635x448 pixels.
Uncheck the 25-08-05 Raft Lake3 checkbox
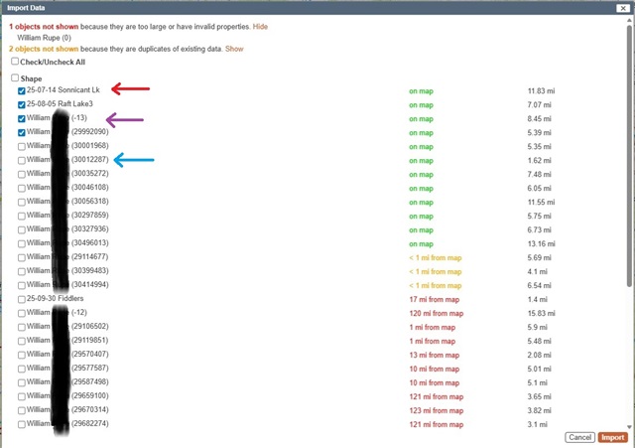click(22, 104)
